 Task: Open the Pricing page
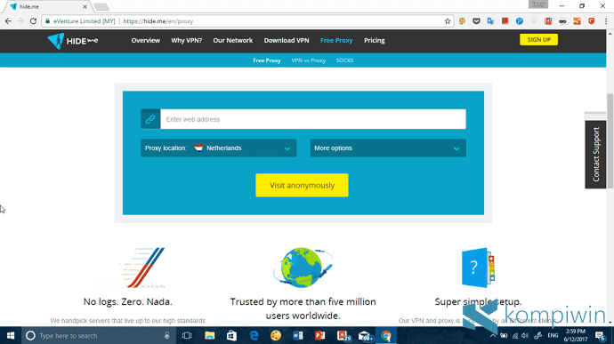click(x=375, y=40)
